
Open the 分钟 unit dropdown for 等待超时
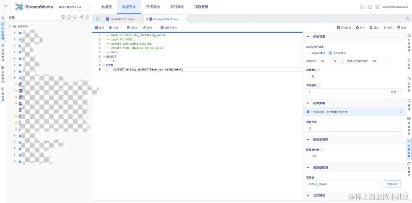click(x=395, y=92)
